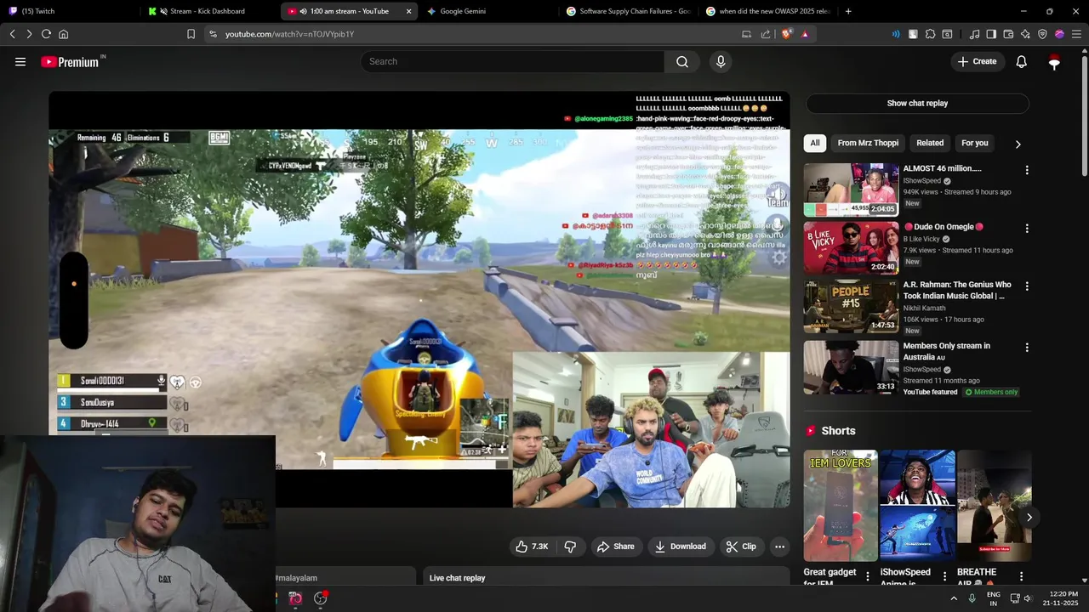Open Brave Rewards triangle icon
The height and width of the screenshot is (612, 1089).
click(x=805, y=34)
